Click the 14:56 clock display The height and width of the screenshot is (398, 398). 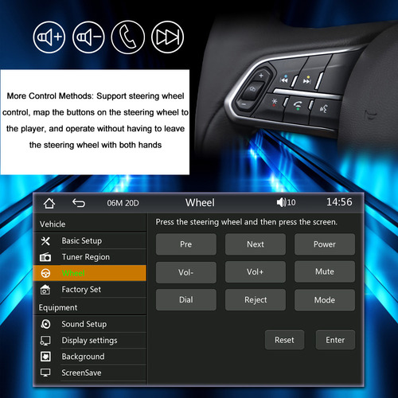[339, 202]
